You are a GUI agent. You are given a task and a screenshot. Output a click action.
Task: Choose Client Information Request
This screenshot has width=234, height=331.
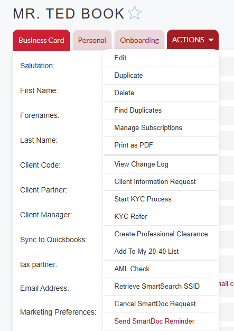point(161,182)
